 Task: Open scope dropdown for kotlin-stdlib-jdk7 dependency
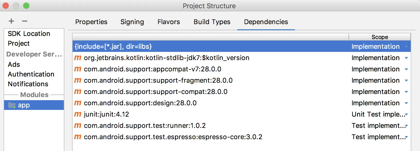coord(406,58)
